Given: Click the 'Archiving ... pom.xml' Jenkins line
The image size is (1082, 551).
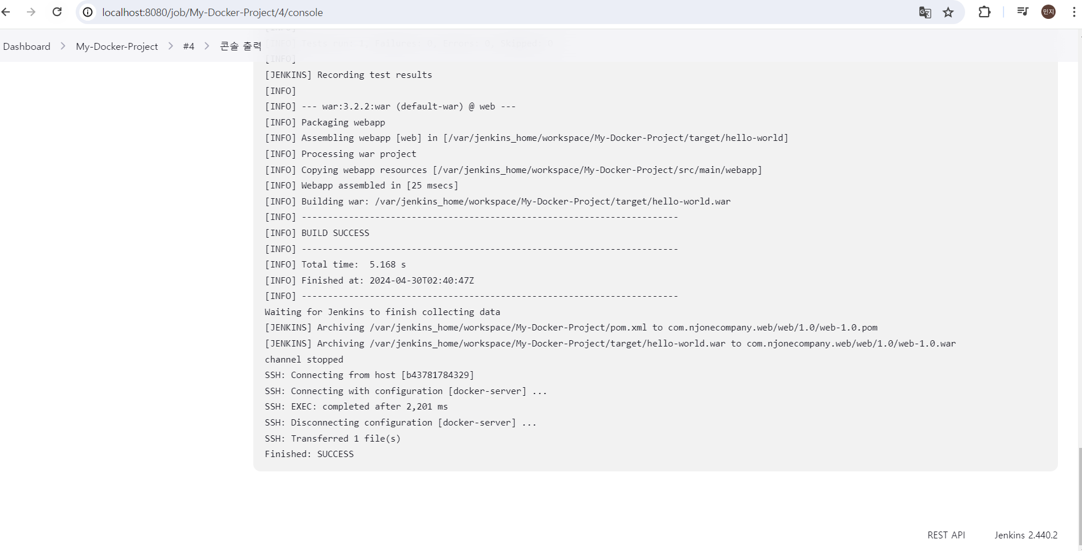Looking at the screenshot, I should (571, 328).
